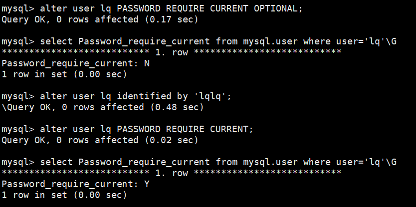Click the N value after the first select
416x207 pixels.
pyautogui.click(x=147, y=63)
